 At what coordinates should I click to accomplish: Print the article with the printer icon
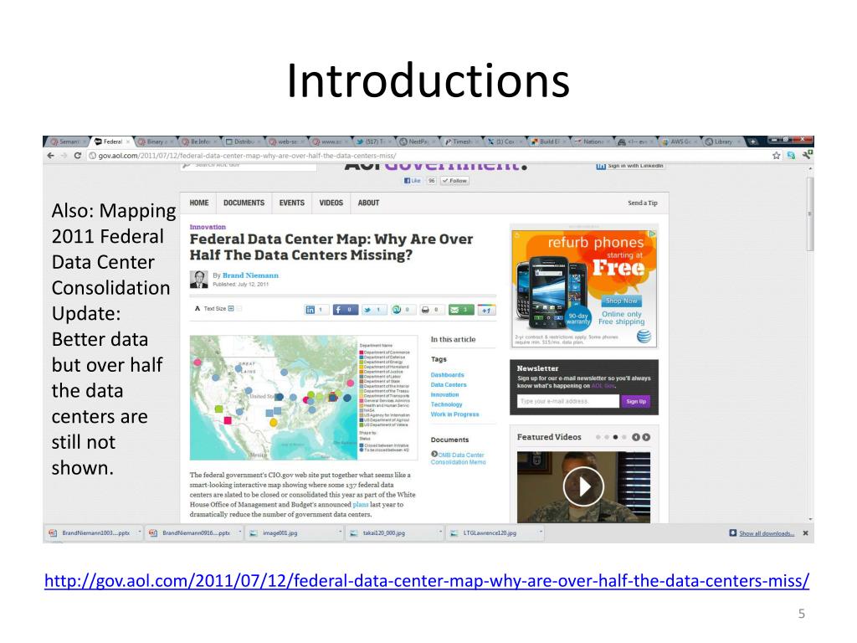pos(431,310)
